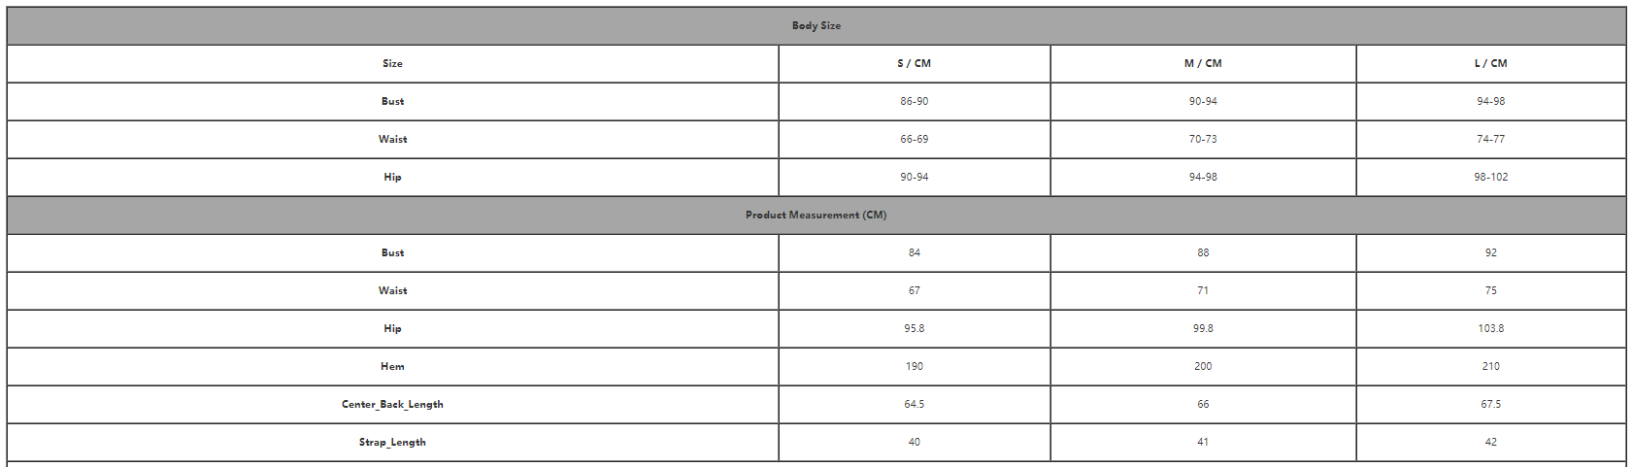Screen dimensions: 1632x467
Task: Click the Product Measurement (CM) header
Action: pos(816,216)
